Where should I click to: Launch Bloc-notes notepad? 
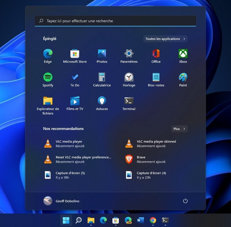156,80
